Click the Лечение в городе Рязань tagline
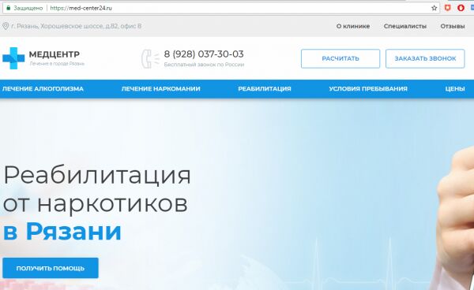This screenshot has width=474, height=290. (x=57, y=64)
